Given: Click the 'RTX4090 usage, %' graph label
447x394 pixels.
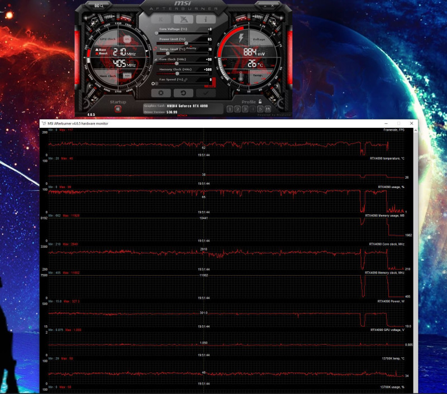Looking at the screenshot, I should [391, 187].
